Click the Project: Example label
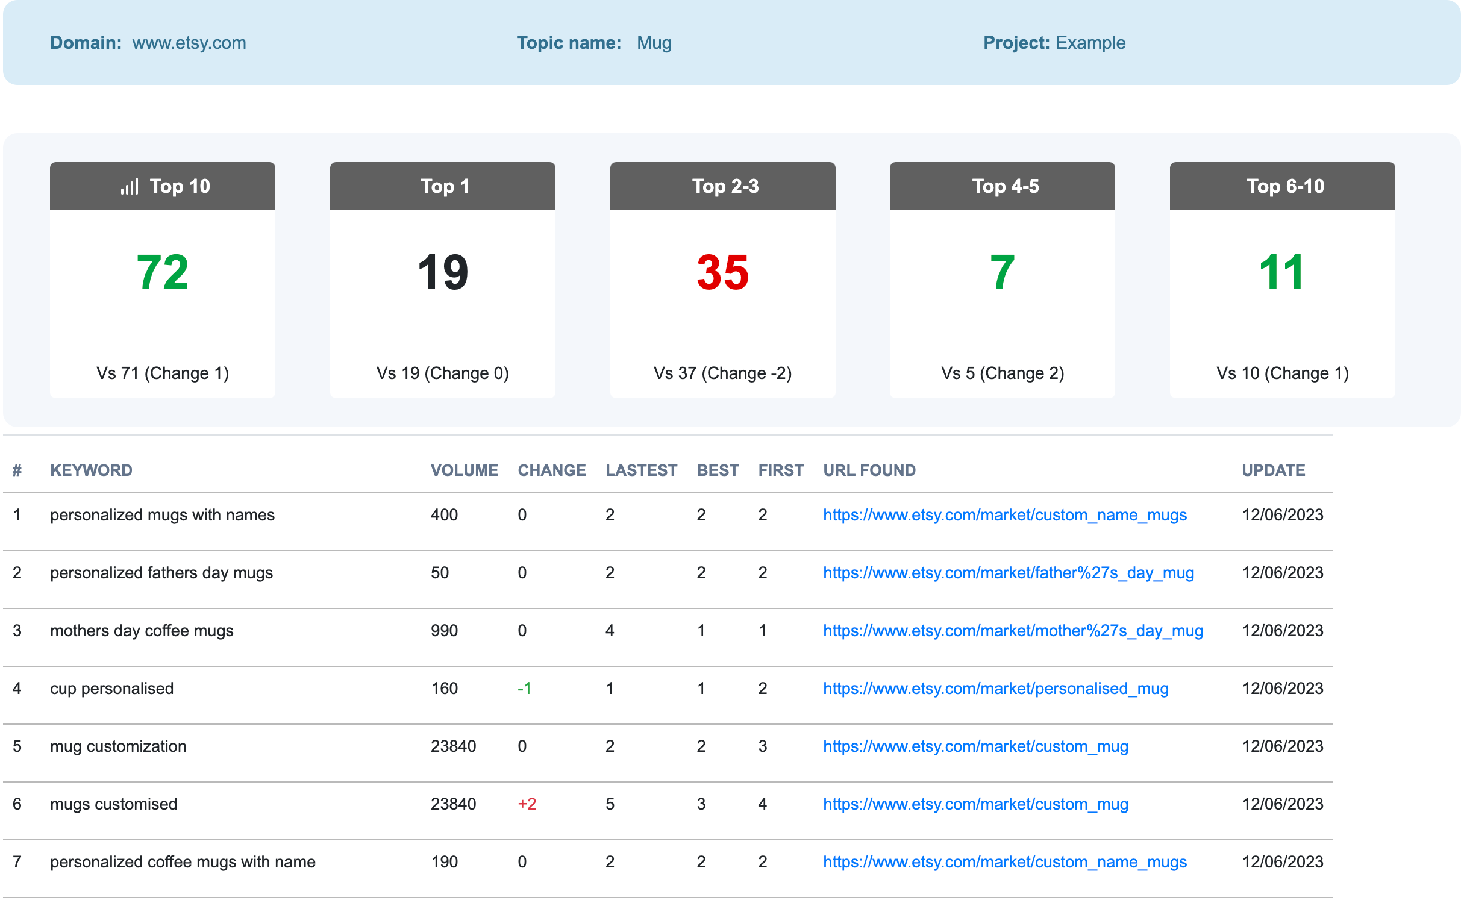This screenshot has width=1464, height=900. [1055, 43]
